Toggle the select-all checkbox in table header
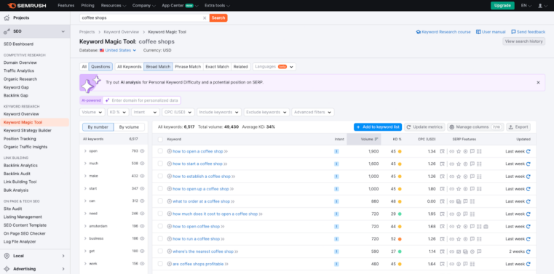This screenshot has height=274, width=554. [x=160, y=140]
